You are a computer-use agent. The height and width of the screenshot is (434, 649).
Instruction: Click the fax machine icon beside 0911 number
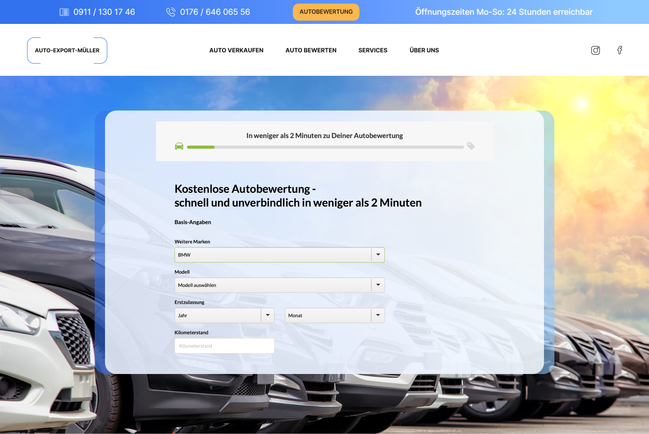pyautogui.click(x=64, y=12)
